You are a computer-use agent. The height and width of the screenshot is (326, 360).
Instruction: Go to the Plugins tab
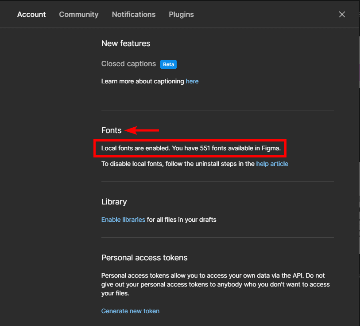pos(181,15)
